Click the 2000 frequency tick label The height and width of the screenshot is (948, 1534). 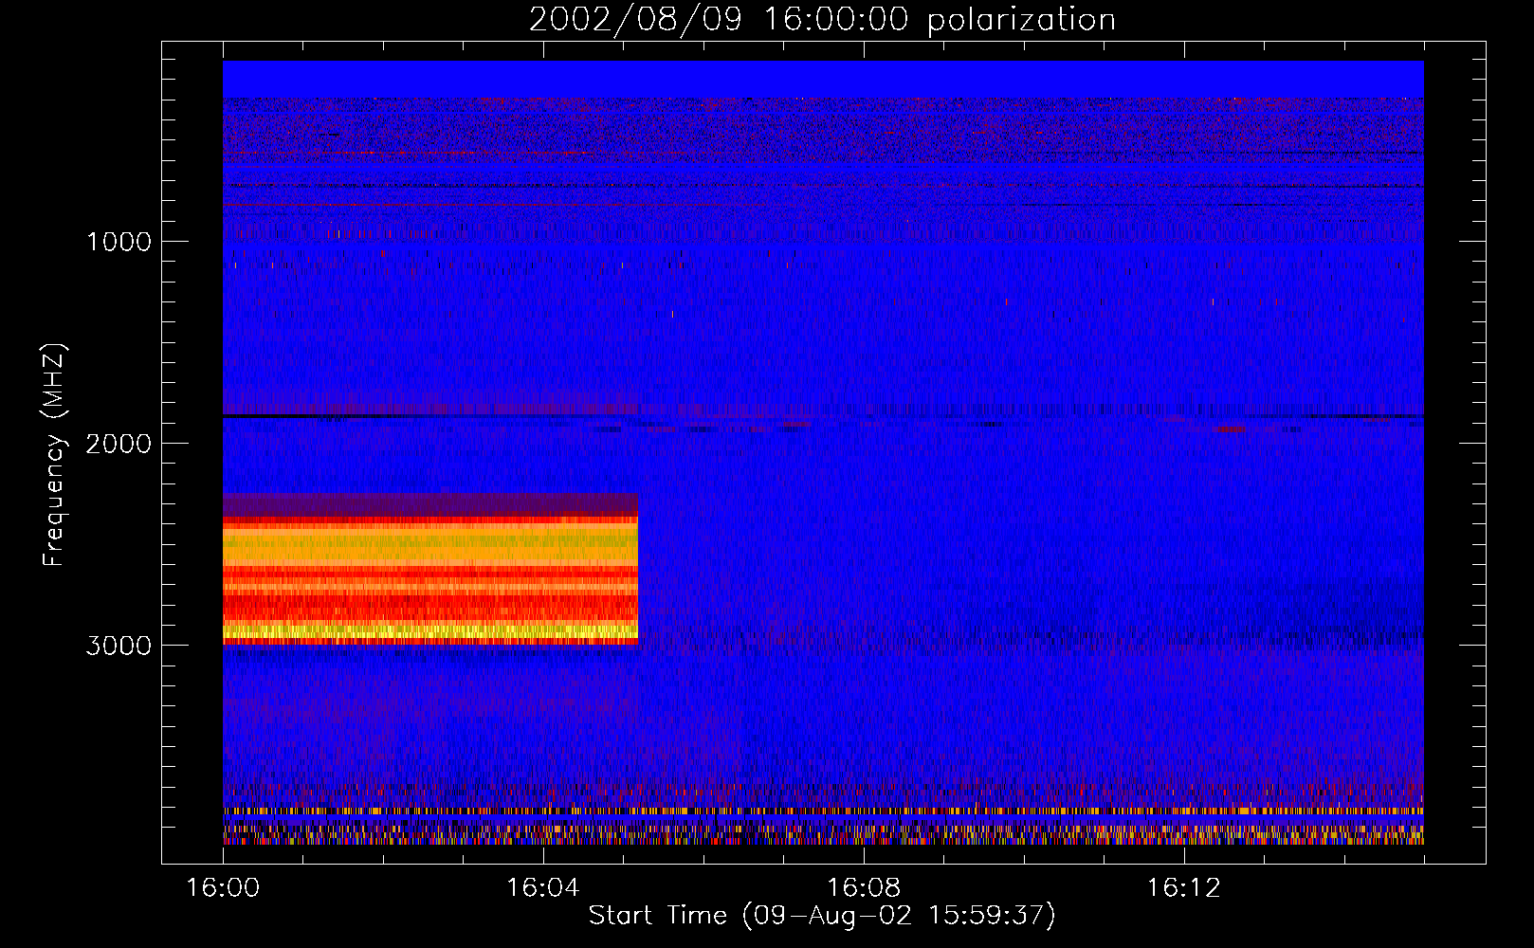point(119,444)
